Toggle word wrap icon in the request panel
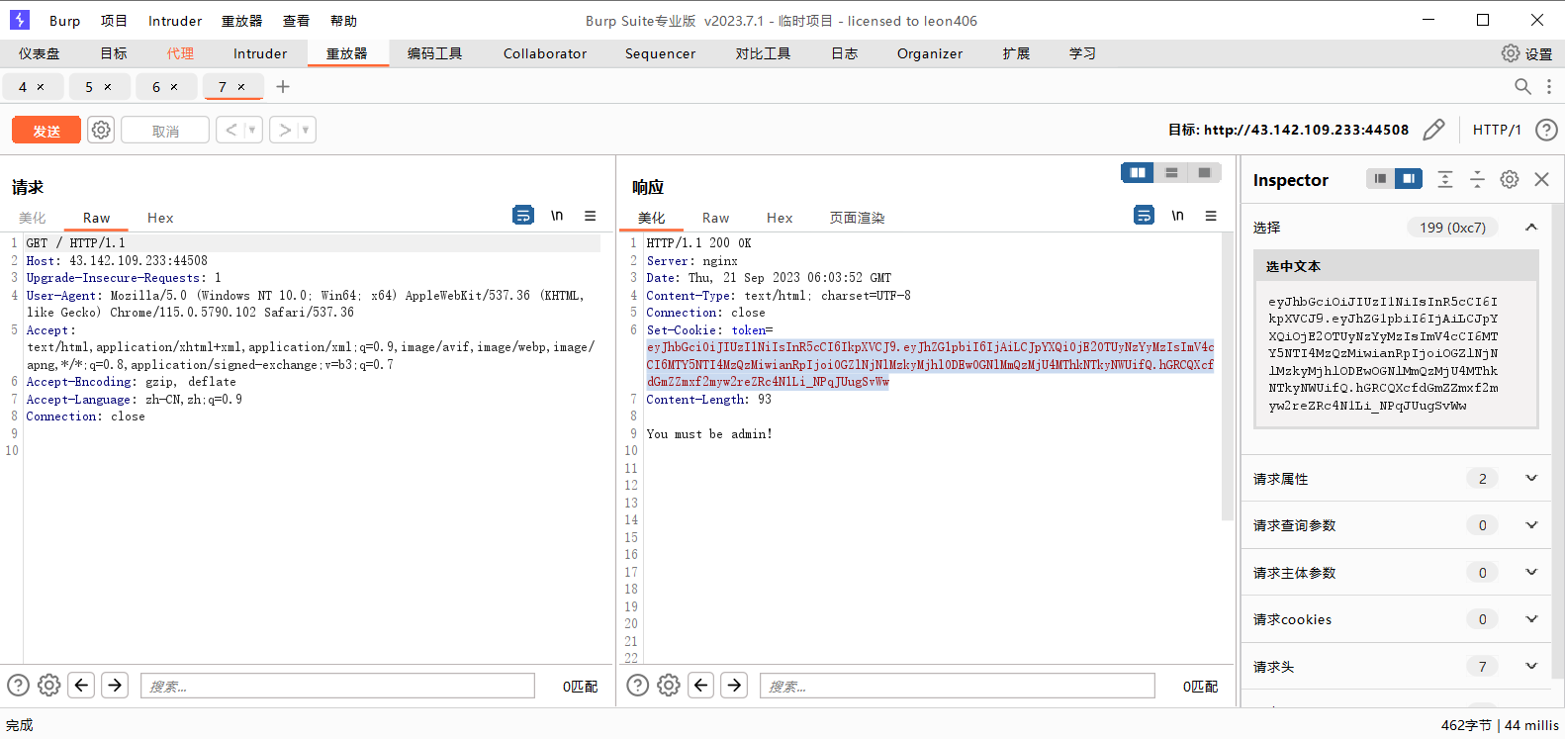 click(x=523, y=215)
